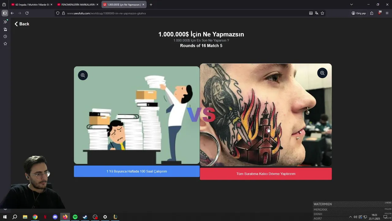Click the uwufufu URL in the address bar
This screenshot has width=392, height=221.
[x=106, y=13]
